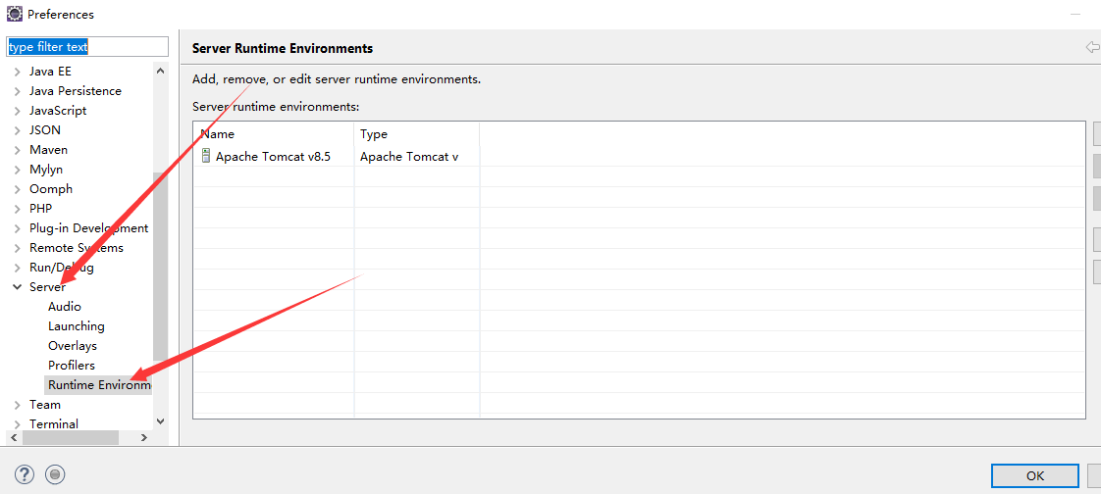Click the back navigation arrow icon
The height and width of the screenshot is (494, 1101).
1092,48
